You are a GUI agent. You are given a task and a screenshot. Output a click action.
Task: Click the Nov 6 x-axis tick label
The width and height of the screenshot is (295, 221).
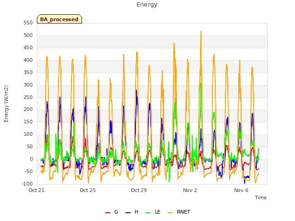tap(241, 190)
